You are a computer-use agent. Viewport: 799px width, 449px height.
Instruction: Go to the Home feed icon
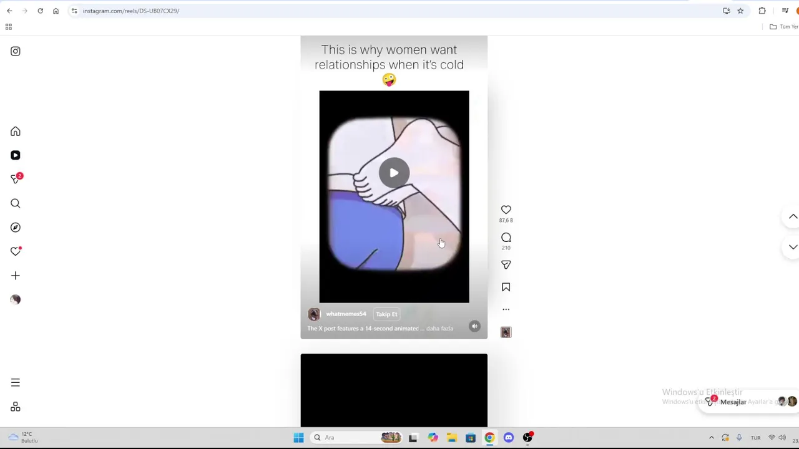tap(16, 132)
